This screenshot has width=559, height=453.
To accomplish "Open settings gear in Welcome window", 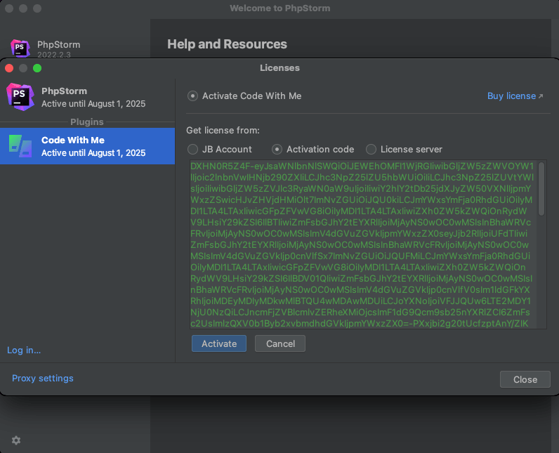I will click(x=16, y=440).
